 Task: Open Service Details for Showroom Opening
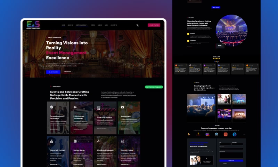(102, 128)
